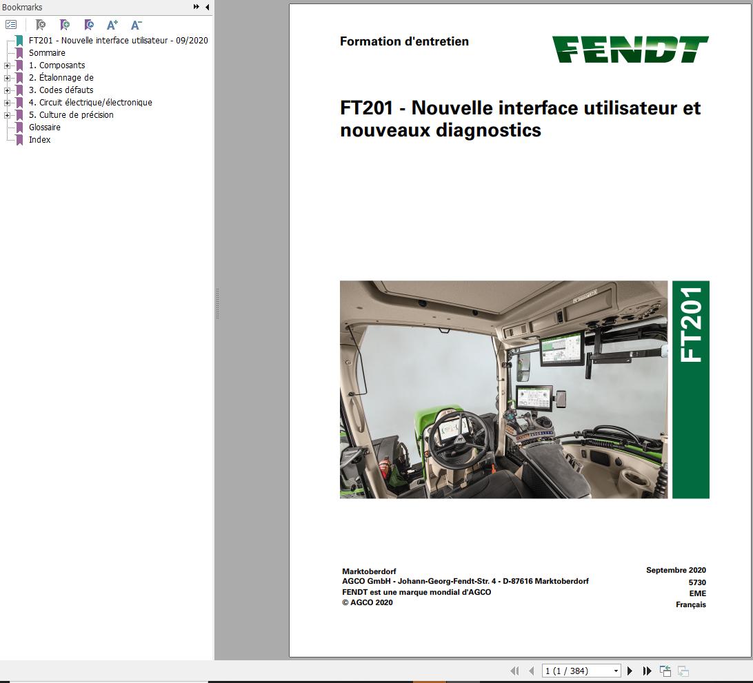Increase bookmark text size with A+
The height and width of the screenshot is (683, 753).
[112, 25]
